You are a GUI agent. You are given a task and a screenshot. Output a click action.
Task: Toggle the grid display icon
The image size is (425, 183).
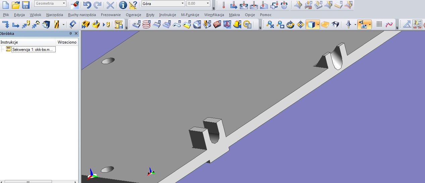pyautogui.click(x=379, y=24)
